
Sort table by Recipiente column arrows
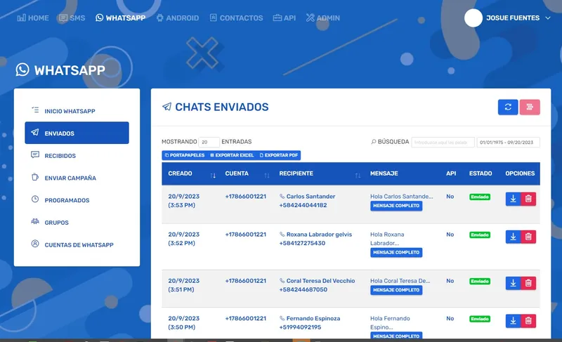358,175
